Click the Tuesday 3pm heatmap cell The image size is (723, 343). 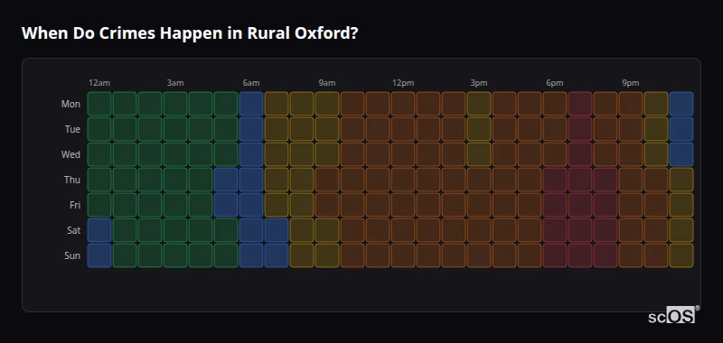tap(479, 129)
